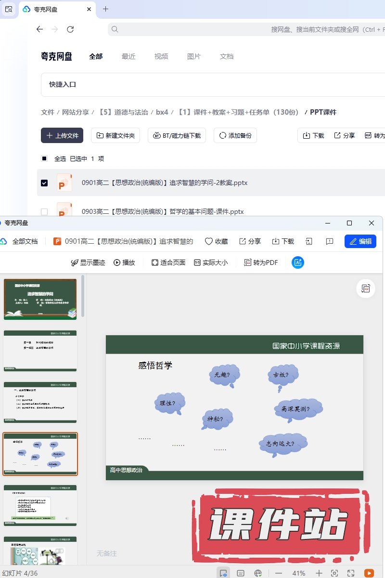Image resolution: width=385 pixels, height=578 pixels.
Task: Navigate to bx4 in breadcrumb path
Action: point(162,112)
